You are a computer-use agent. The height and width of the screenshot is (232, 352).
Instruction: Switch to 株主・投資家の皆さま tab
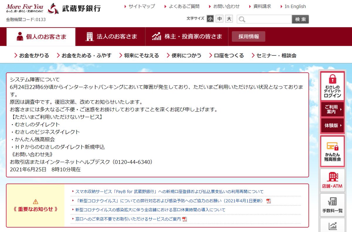pyautogui.click(x=187, y=37)
